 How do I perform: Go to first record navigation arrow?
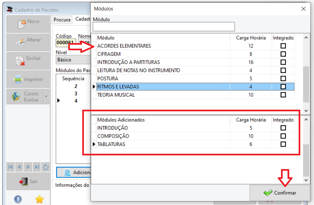tap(10, 167)
